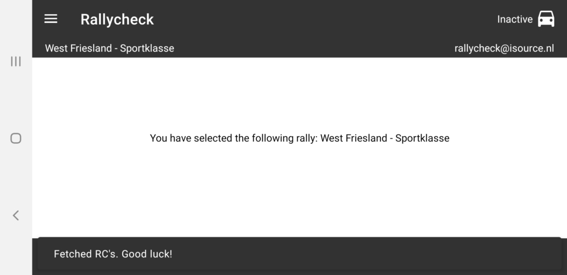
Task: Click the Rallycheck app title
Action: (x=117, y=19)
